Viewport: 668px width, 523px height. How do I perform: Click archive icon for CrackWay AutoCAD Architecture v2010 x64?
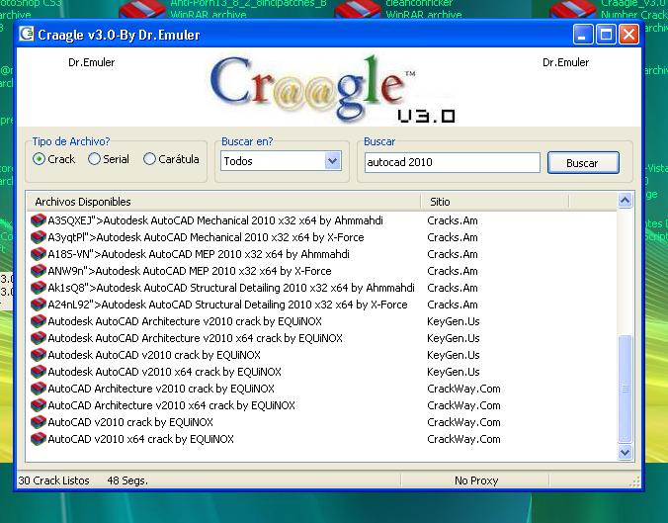pyautogui.click(x=38, y=405)
